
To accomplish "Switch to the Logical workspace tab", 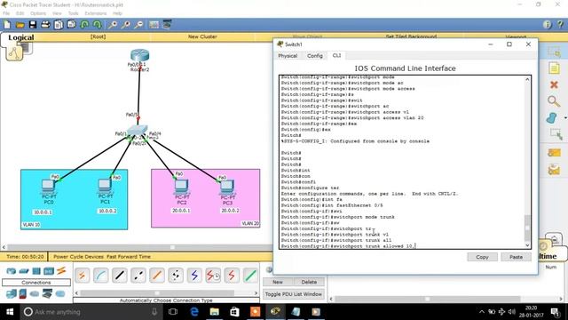I will pos(21,37).
